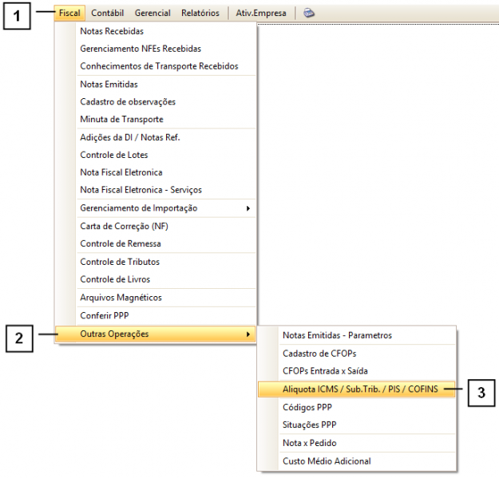This screenshot has width=499, height=478.
Task: Choose Notas Recebidas from the Fiscal menu
Action: tap(112, 31)
